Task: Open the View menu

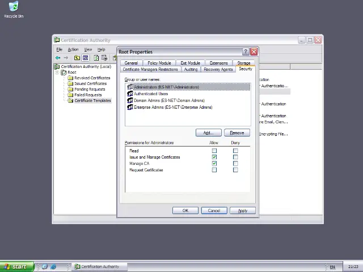Action: pyautogui.click(x=88, y=49)
